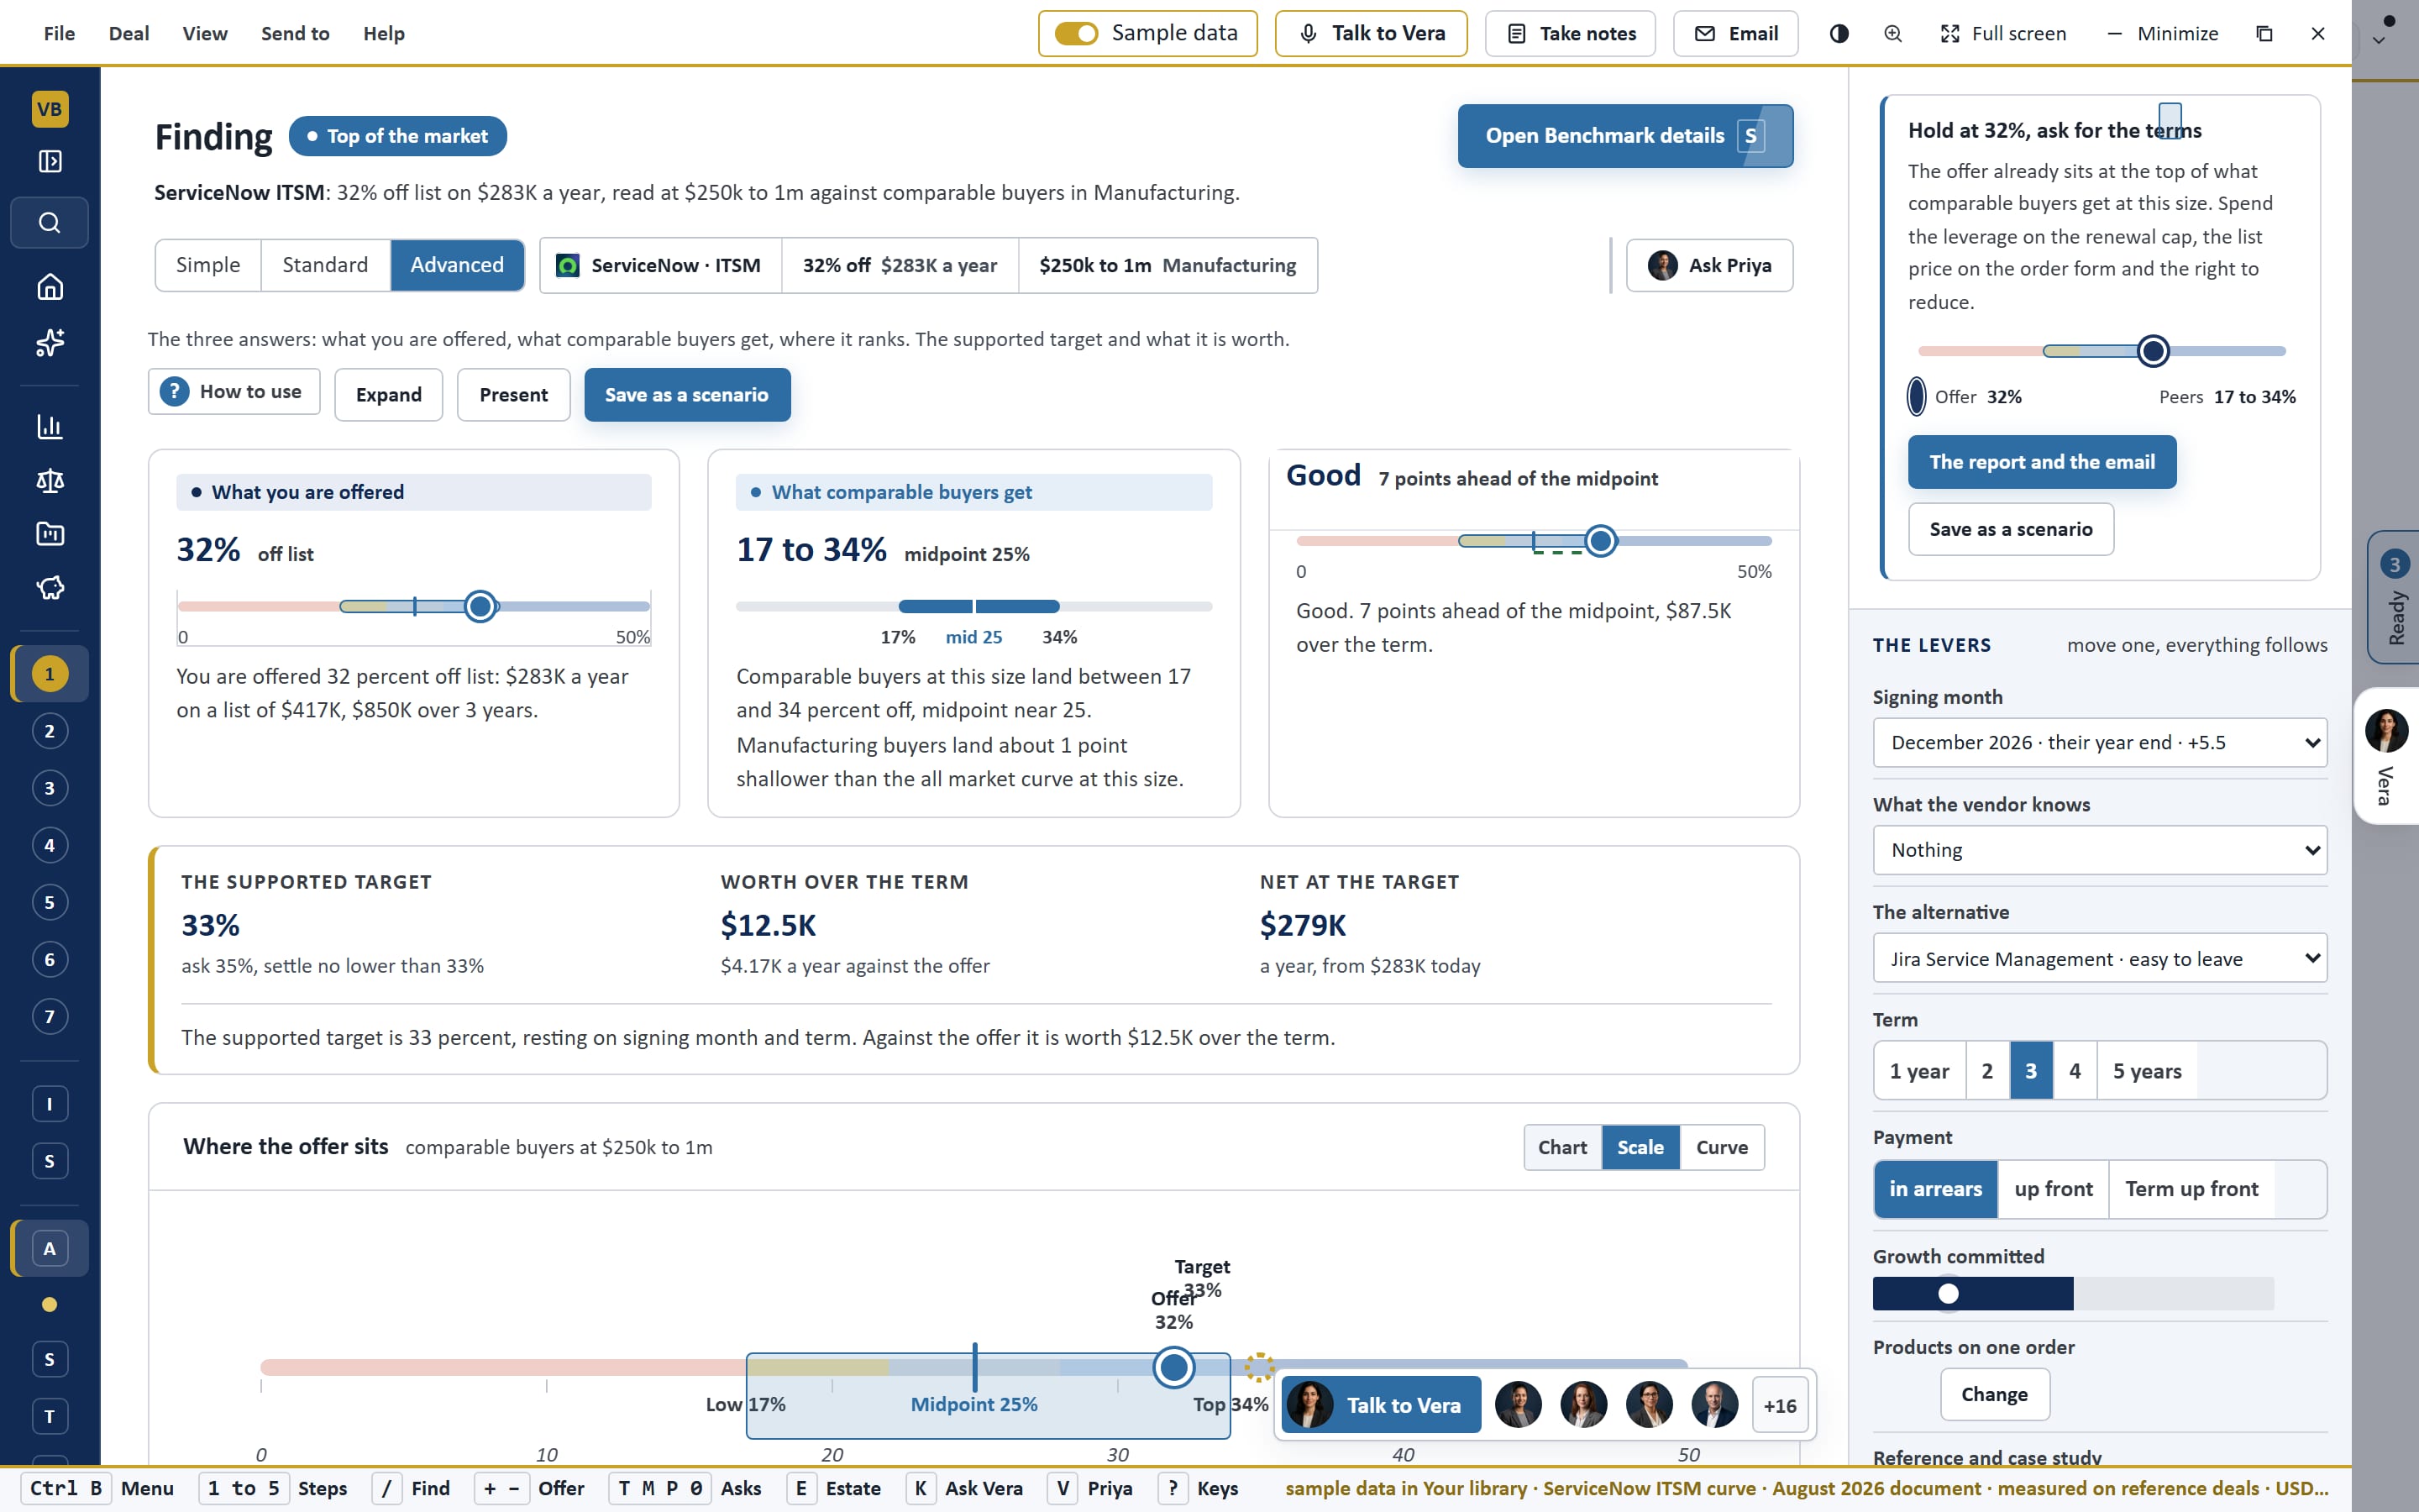2419x1512 pixels.
Task: Click the Change button under Products on one order
Action: (1994, 1395)
